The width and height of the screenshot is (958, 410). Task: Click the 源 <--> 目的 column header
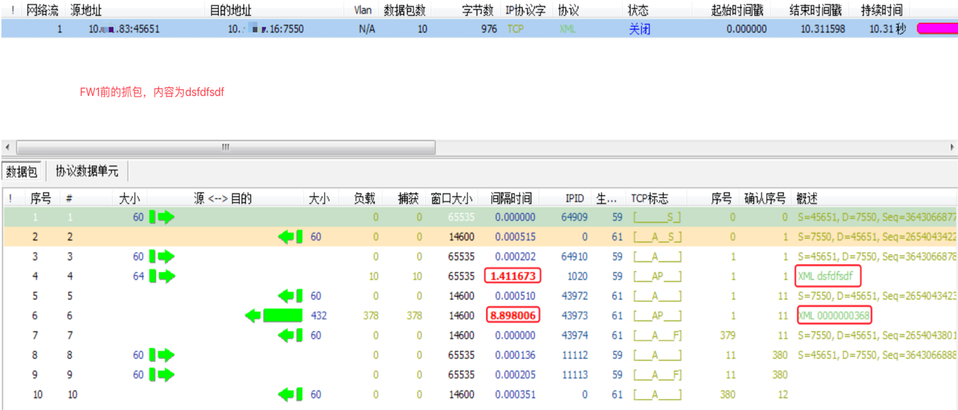223,199
